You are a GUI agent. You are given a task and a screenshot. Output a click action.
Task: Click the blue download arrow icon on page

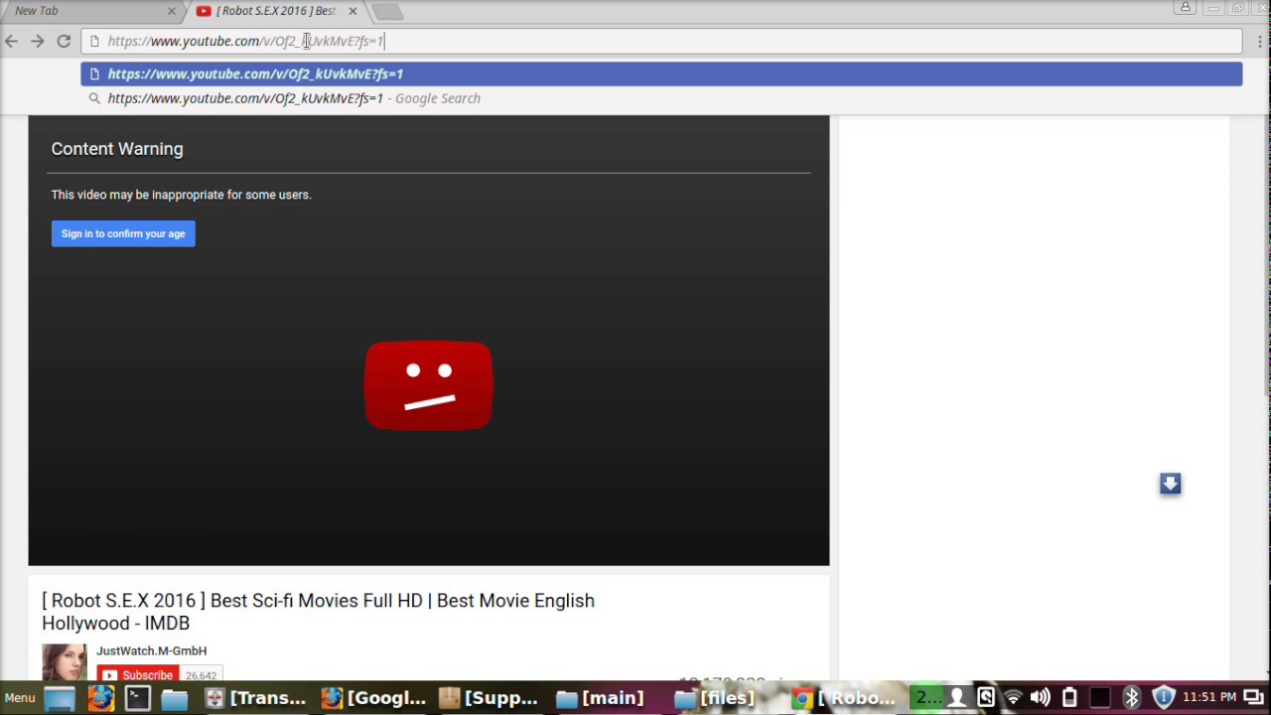click(1170, 484)
